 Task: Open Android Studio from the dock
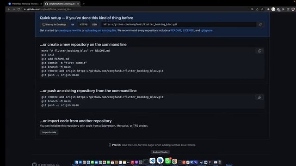click(160, 160)
